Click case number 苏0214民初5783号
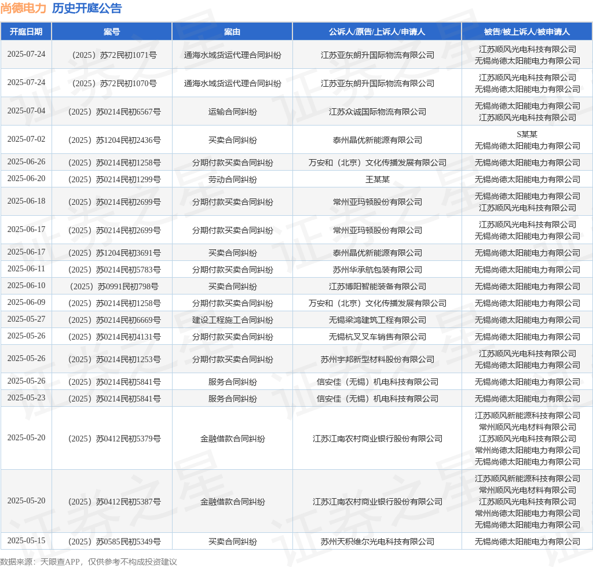 coord(114,270)
